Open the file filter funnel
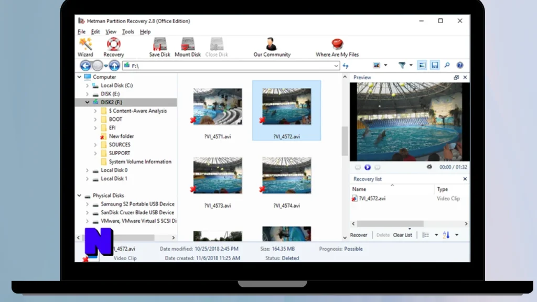 (x=402, y=65)
